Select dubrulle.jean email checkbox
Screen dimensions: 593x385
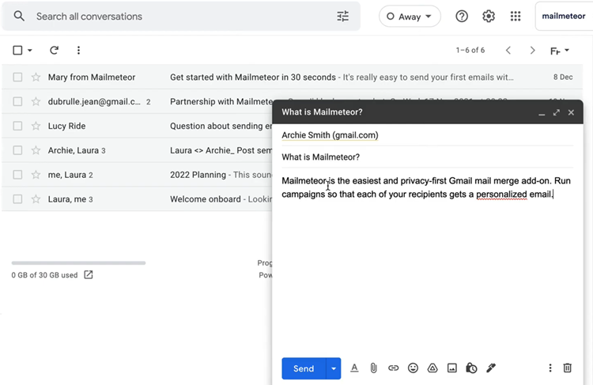click(x=17, y=101)
